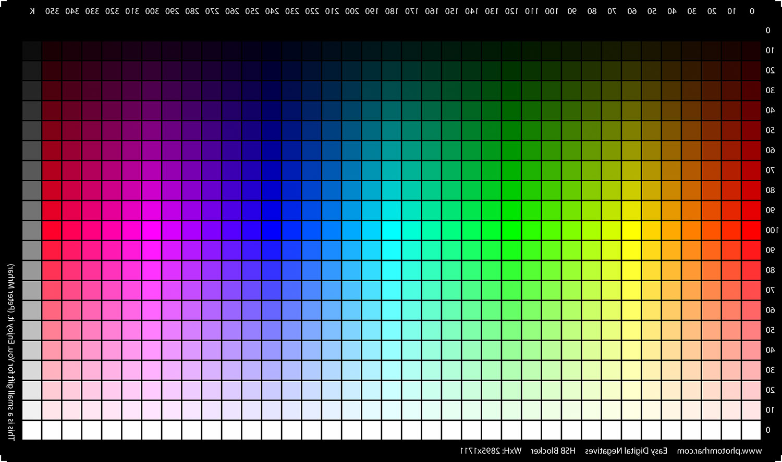
Task: Click the hue column label 350
Action: coord(52,11)
